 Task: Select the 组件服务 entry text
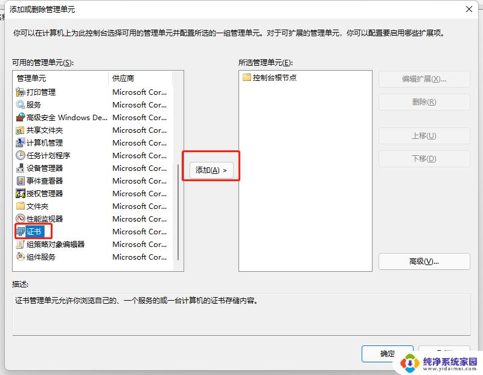(41, 257)
